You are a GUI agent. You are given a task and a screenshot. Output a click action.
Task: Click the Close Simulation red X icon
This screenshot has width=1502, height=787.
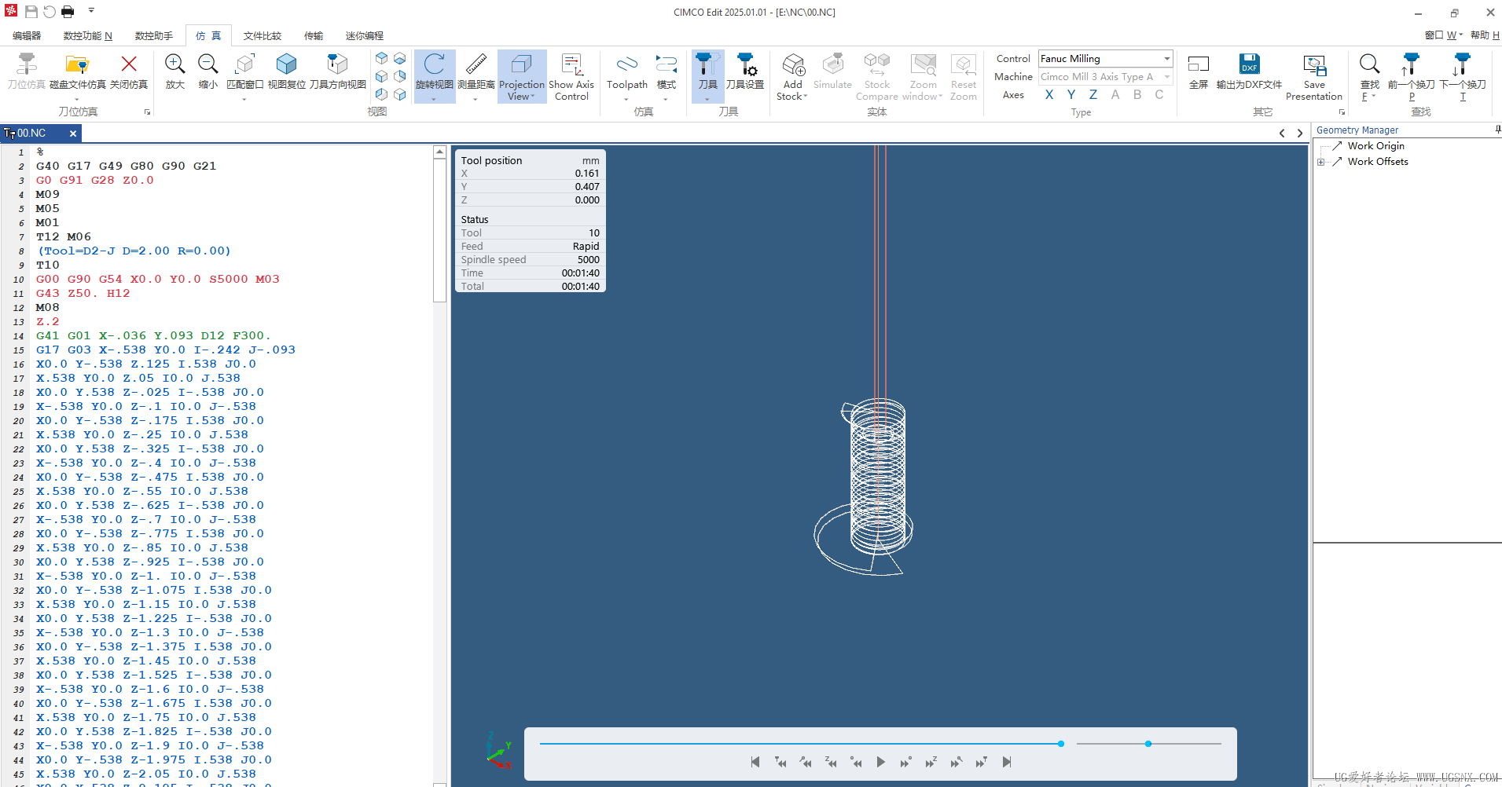(129, 65)
